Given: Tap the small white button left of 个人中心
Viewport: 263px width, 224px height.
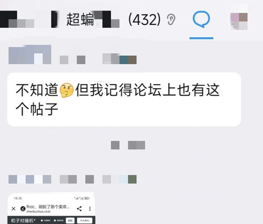Looking at the screenshot, I should (70, 220).
